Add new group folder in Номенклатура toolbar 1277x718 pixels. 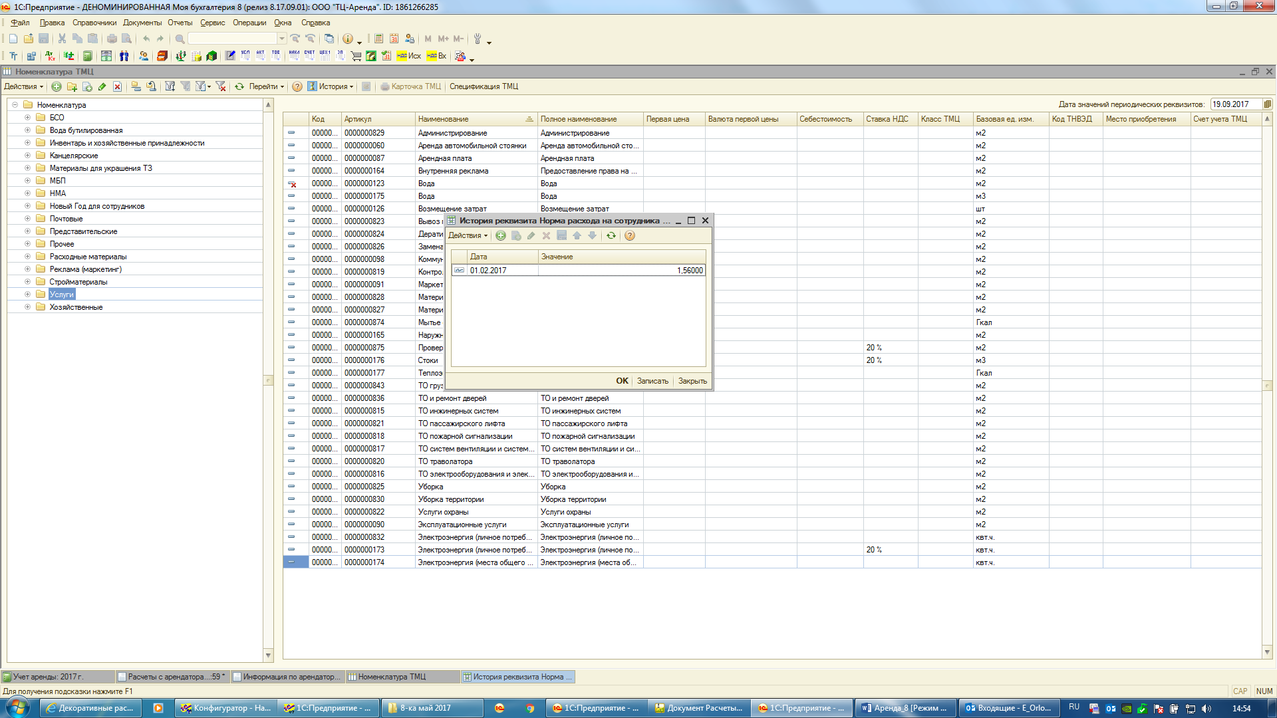pyautogui.click(x=72, y=86)
